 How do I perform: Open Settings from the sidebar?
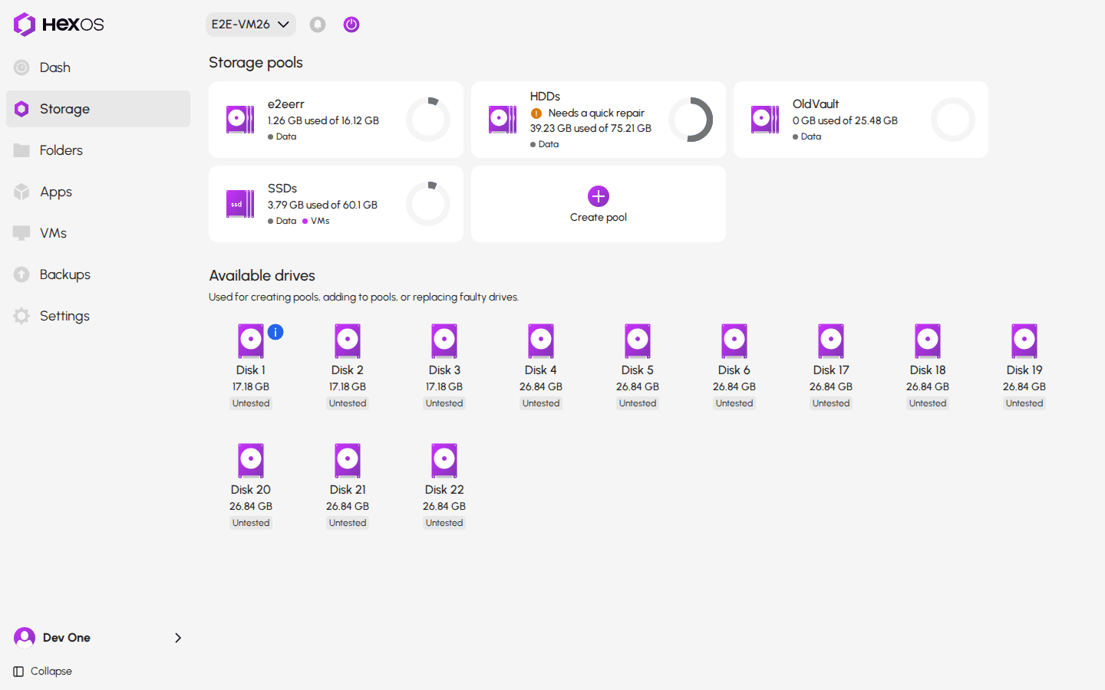[98, 316]
